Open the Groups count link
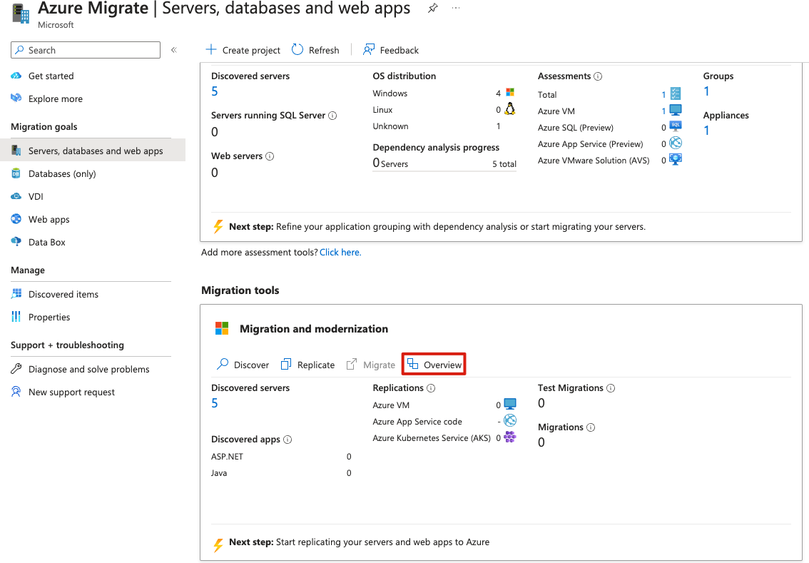 pyautogui.click(x=706, y=91)
